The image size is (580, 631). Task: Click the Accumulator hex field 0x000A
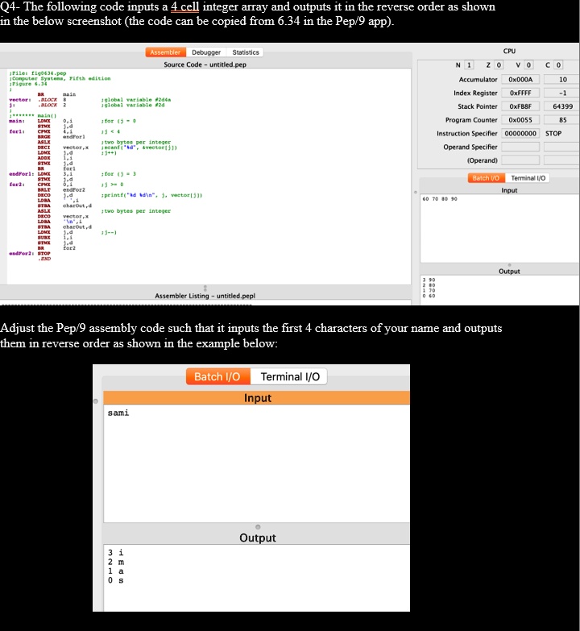click(x=520, y=80)
